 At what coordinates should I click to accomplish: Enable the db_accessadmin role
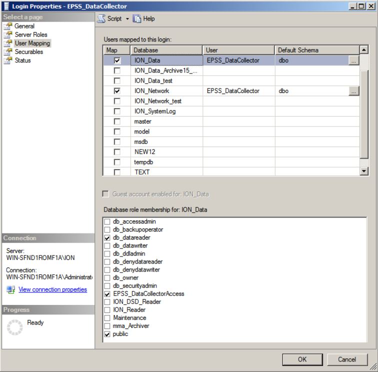coord(107,221)
